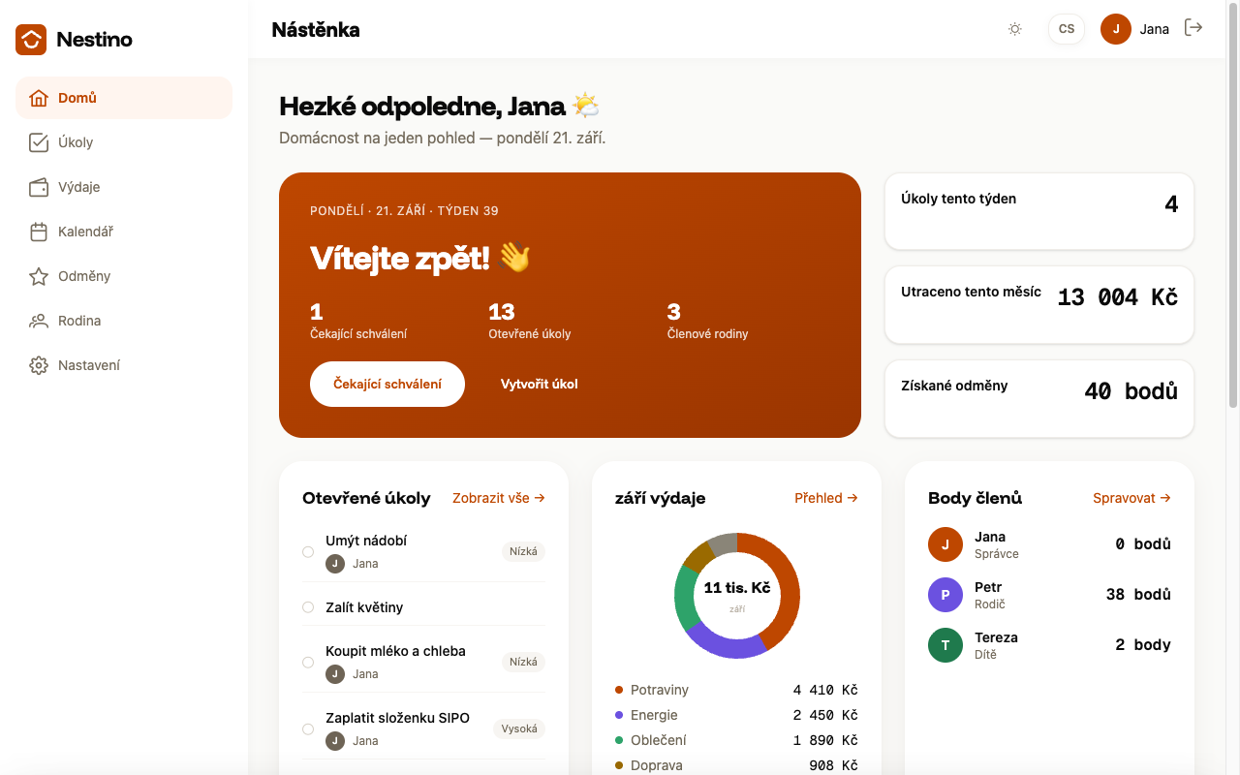Complete the Zaplatit složenku SIPO task circle

(x=308, y=729)
